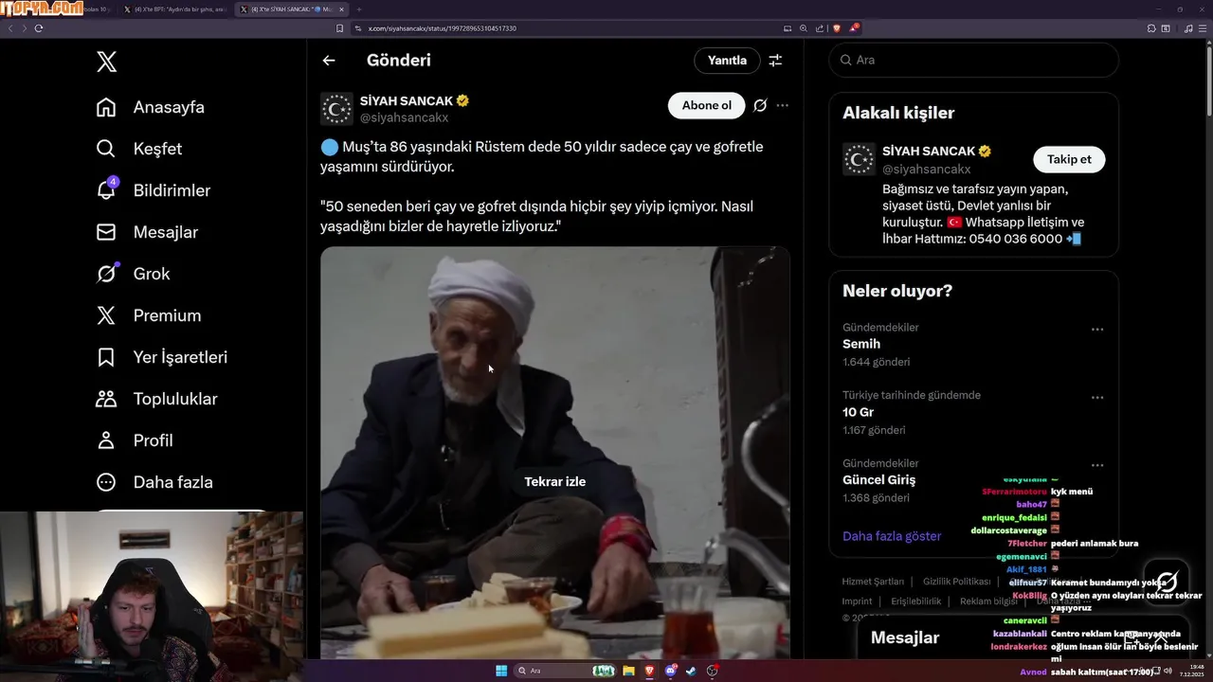Click Tekrar izle on the video
The width and height of the screenshot is (1213, 682).
(555, 481)
